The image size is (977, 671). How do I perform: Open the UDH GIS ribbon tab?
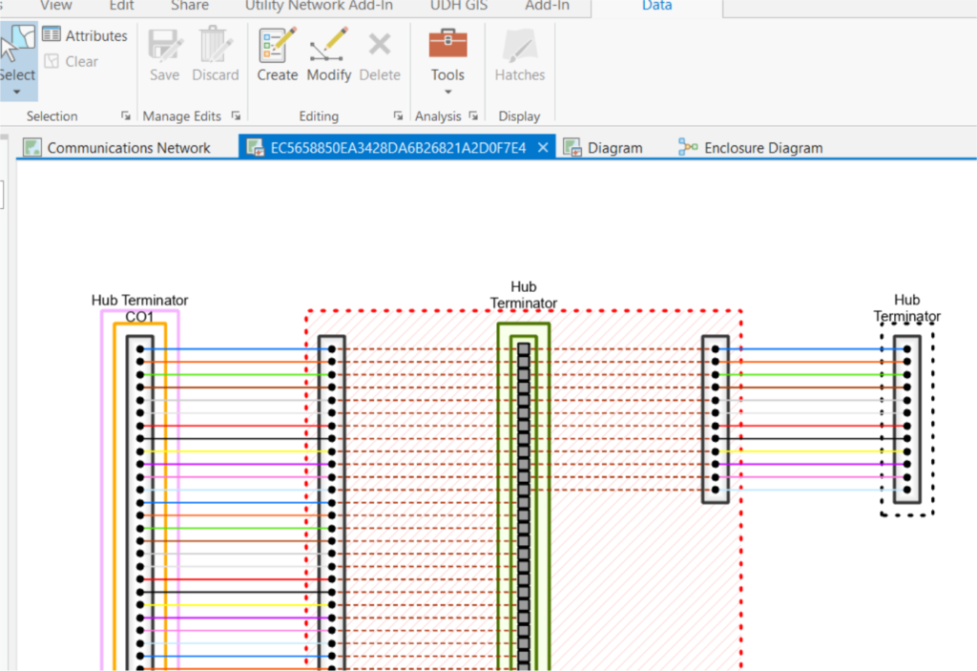(459, 6)
